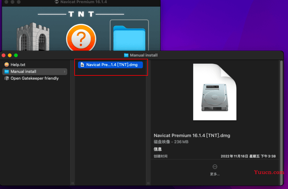Click the dmg document icon in file row
Image resolution: width=288 pixels, height=189 pixels.
[82, 65]
